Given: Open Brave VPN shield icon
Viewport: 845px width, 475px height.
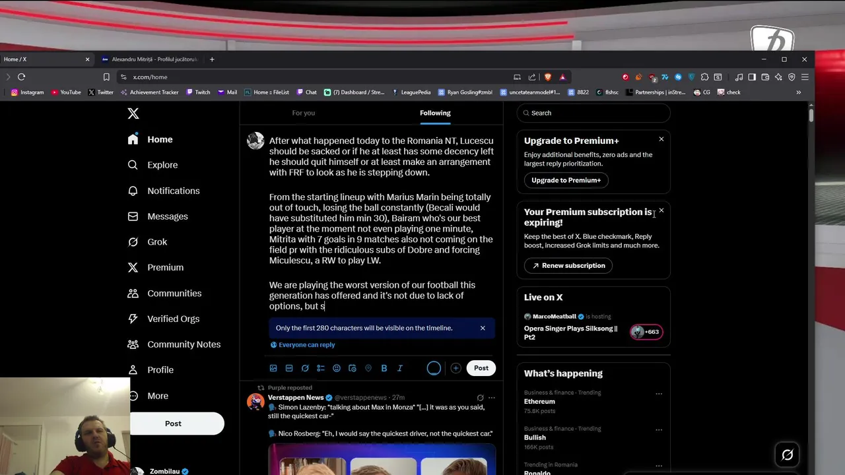Looking at the screenshot, I should 792,77.
